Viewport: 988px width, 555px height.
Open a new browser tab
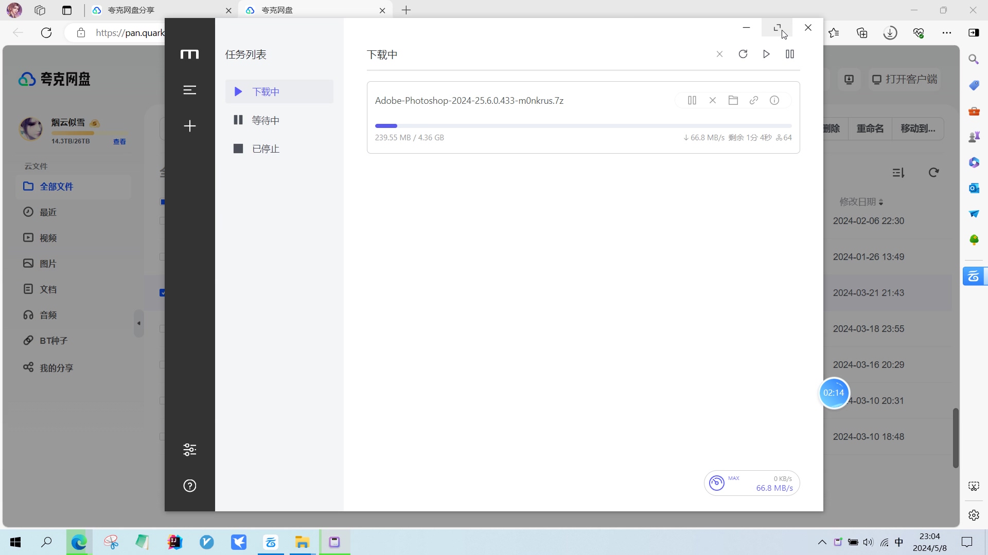click(406, 10)
